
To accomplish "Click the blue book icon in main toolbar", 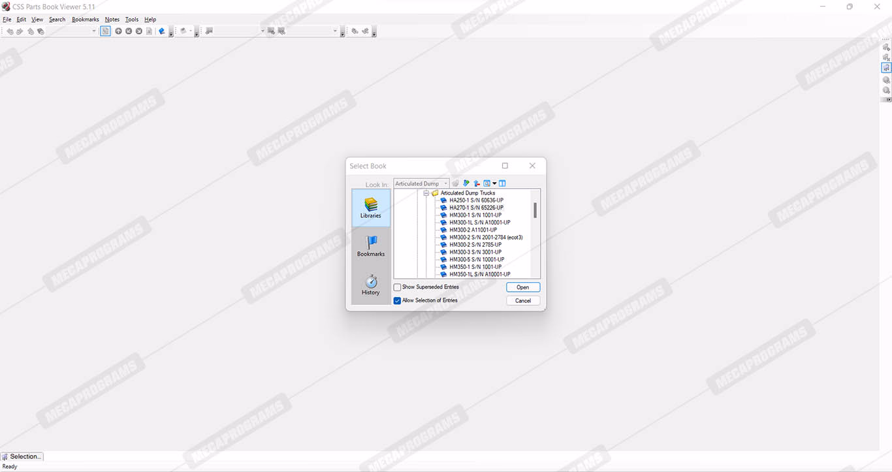I will pyautogui.click(x=161, y=31).
